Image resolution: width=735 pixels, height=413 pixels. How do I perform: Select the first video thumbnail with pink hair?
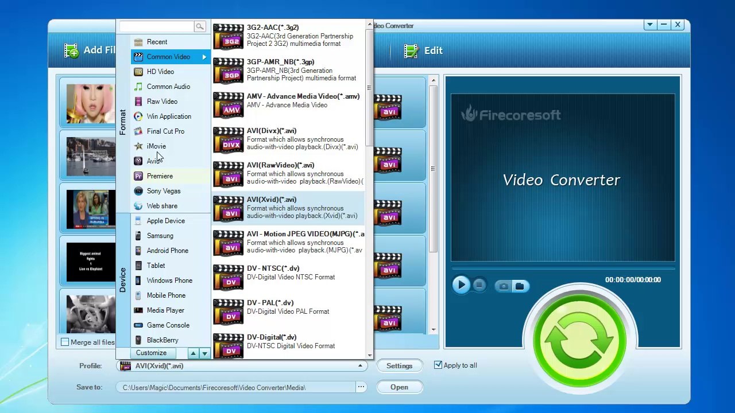pyautogui.click(x=90, y=104)
